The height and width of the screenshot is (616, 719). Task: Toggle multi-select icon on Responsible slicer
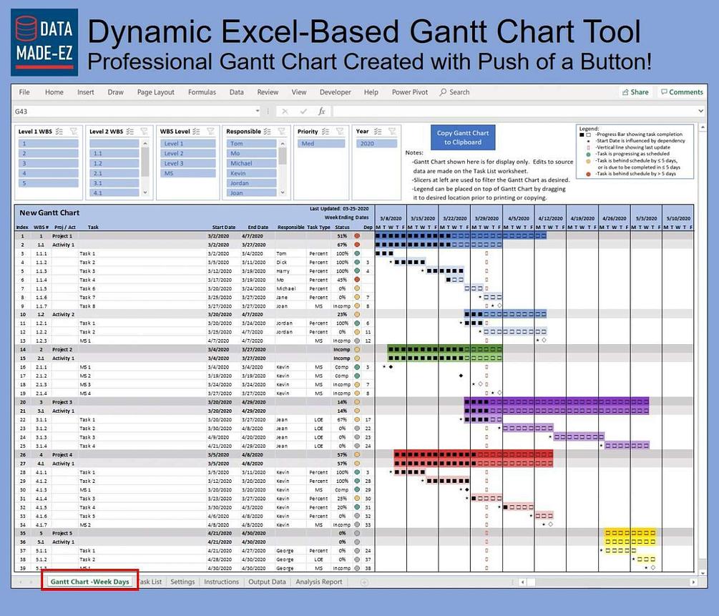[x=268, y=132]
